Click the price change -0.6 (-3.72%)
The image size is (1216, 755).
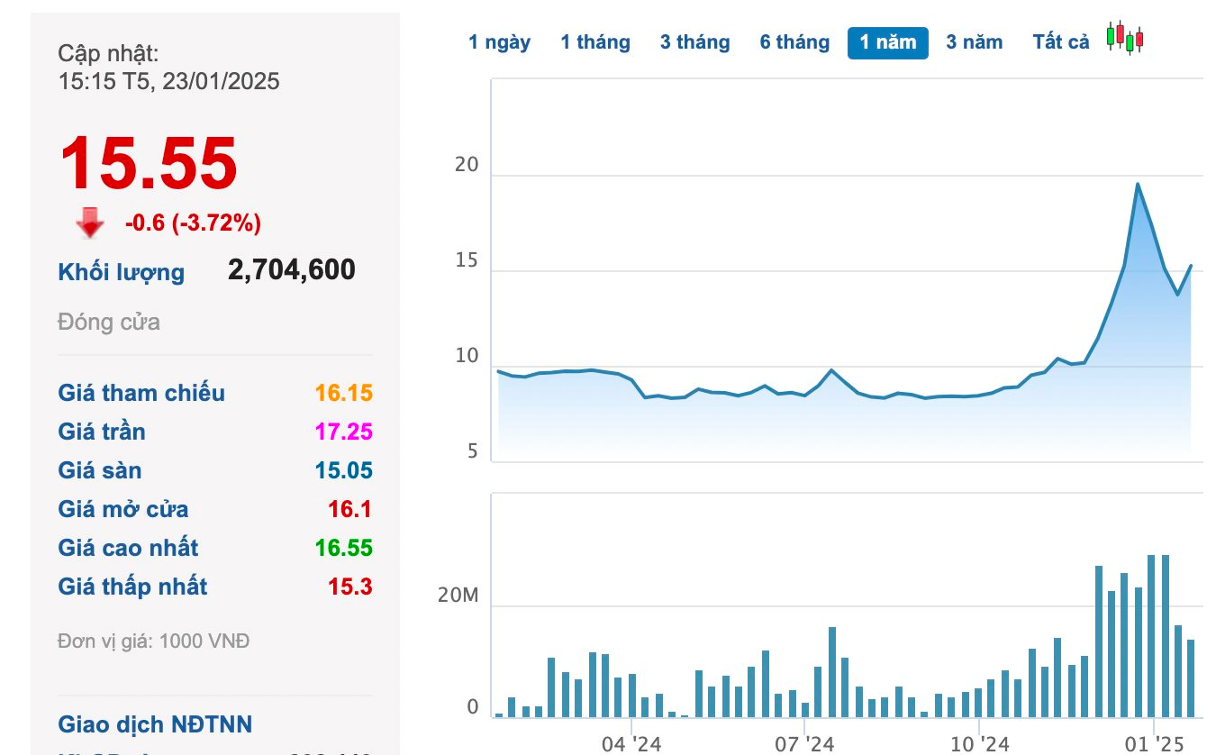pyautogui.click(x=193, y=223)
